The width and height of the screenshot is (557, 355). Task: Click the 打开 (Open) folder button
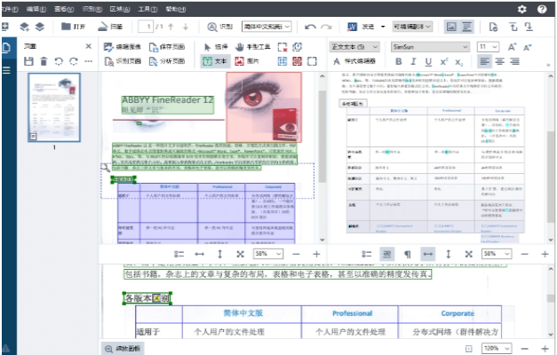click(x=73, y=27)
